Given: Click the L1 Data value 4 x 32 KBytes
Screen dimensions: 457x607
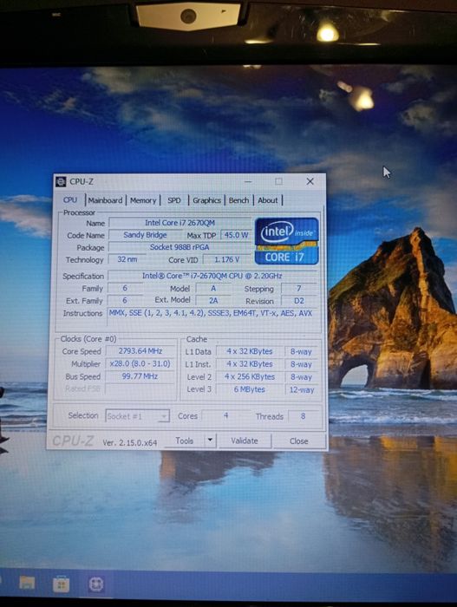Looking at the screenshot, I should coord(250,351).
